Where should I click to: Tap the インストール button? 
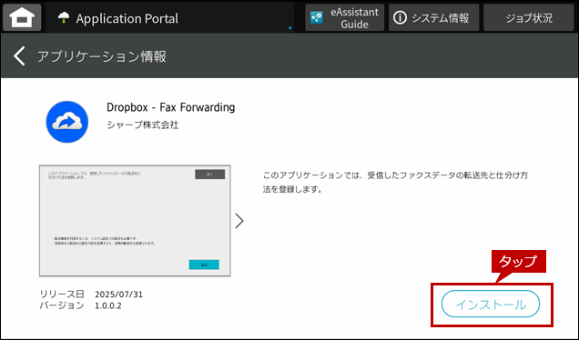click(491, 304)
